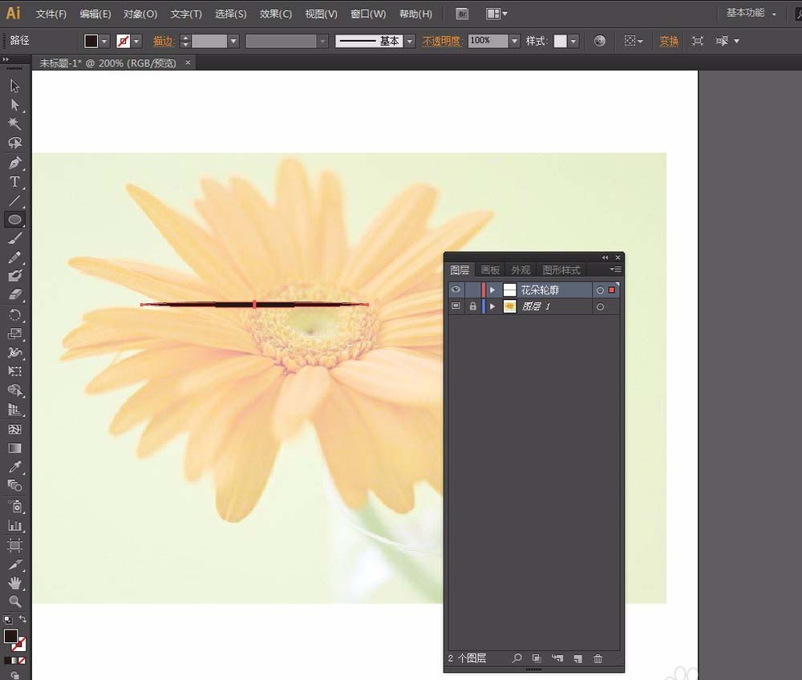
Task: Expand 图层 1 layer triangle
Action: [492, 307]
